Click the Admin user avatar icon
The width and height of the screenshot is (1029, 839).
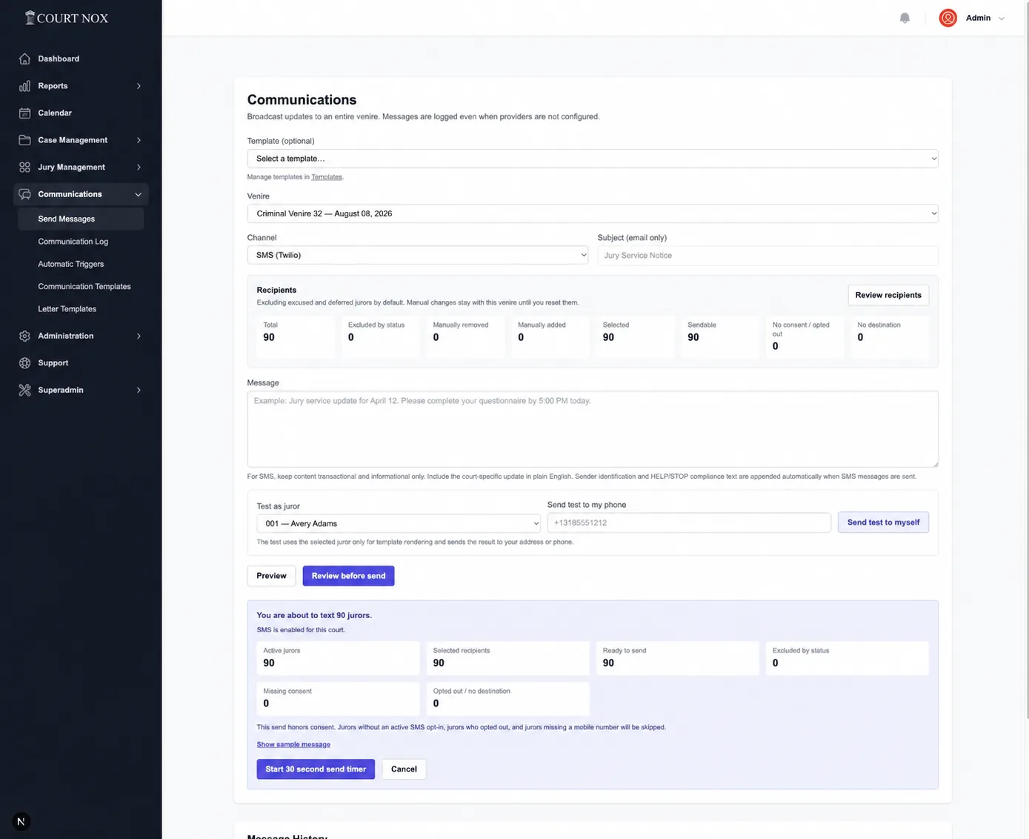(948, 18)
